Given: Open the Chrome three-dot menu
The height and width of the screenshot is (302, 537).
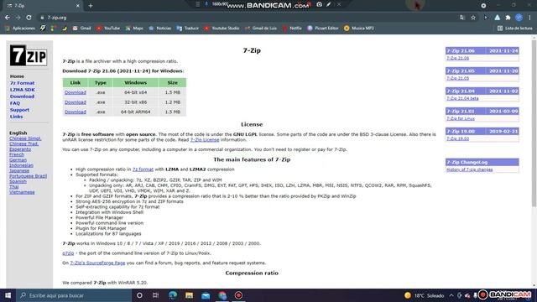Looking at the screenshot, I should (x=529, y=18).
